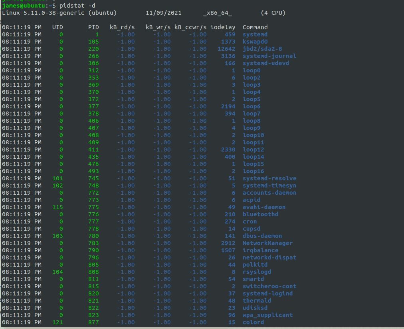
Task: Click UID '101' in systemd-resolve row
Action: pyautogui.click(x=57, y=179)
